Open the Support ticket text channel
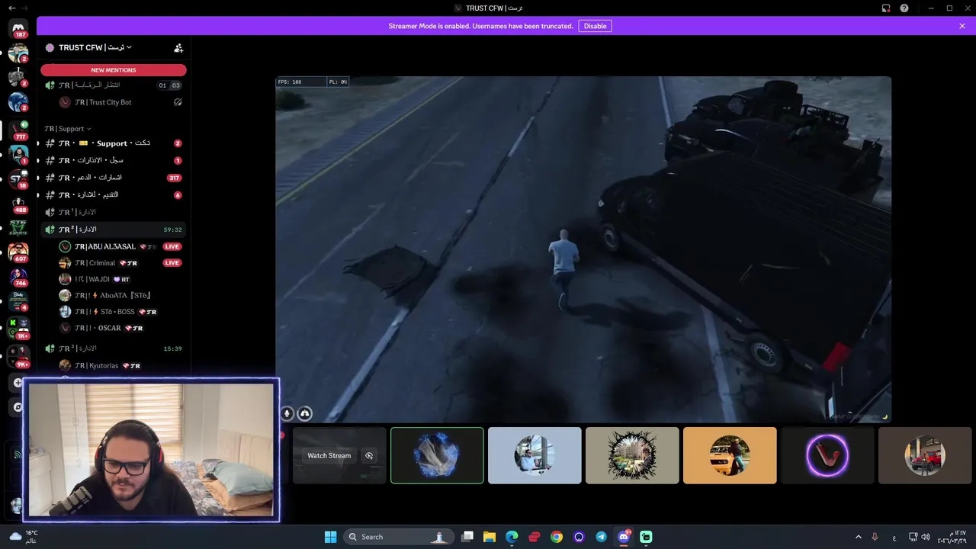This screenshot has width=976, height=549. click(x=114, y=143)
